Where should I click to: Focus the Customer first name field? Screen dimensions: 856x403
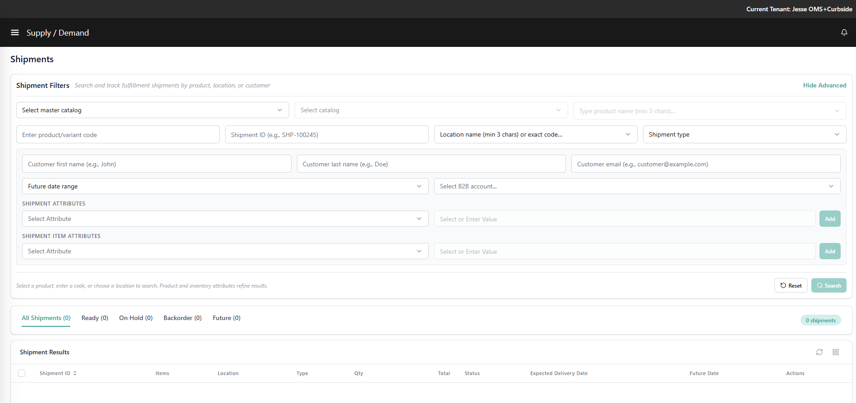[x=157, y=164]
